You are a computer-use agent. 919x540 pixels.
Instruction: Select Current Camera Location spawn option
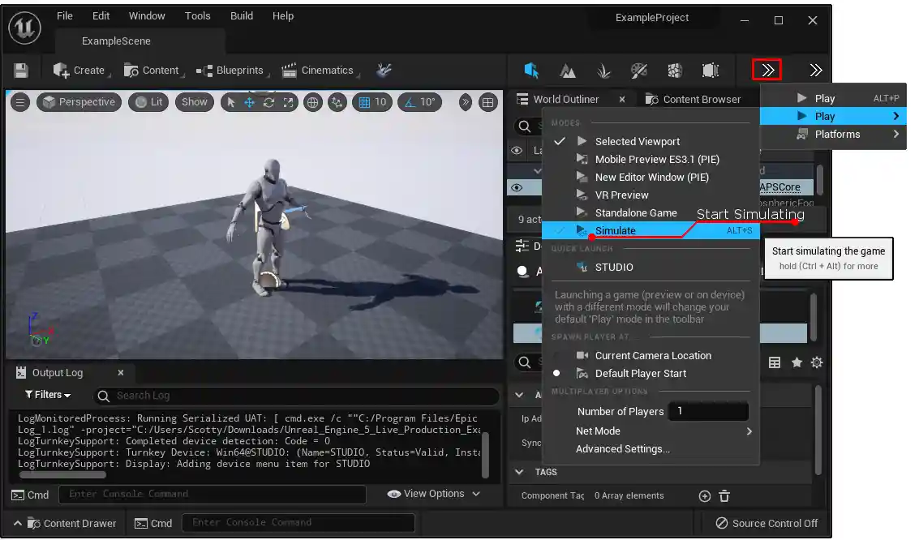point(652,356)
